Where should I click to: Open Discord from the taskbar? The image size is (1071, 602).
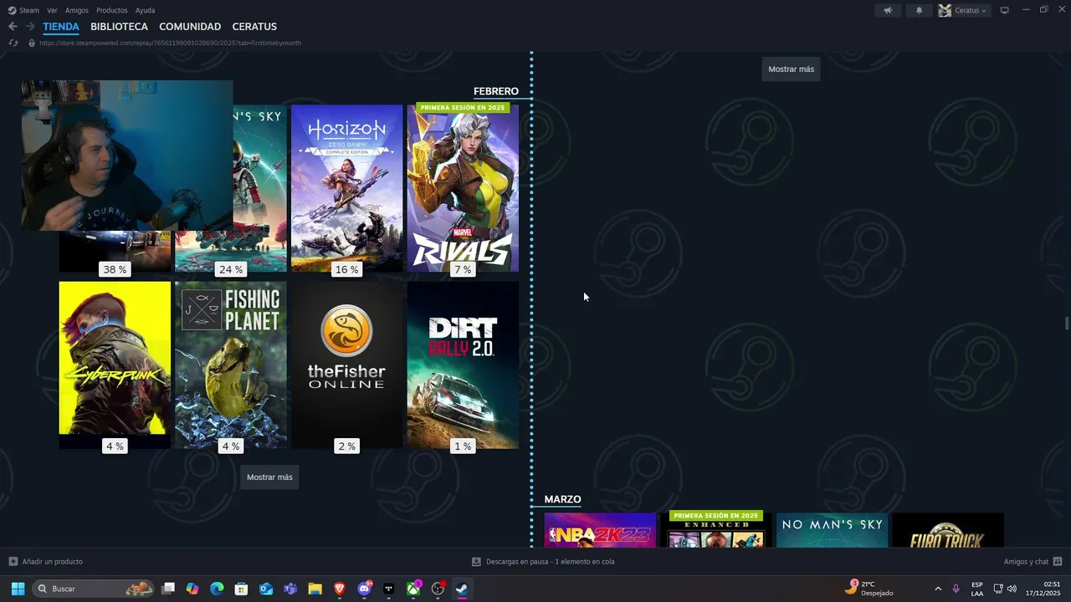point(364,589)
